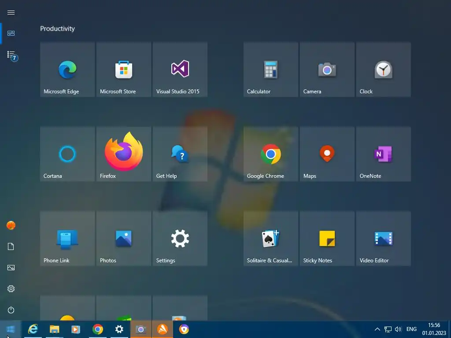Viewport: 451px width, 338px height.
Task: Open the volume speaker tray icon
Action: (x=398, y=329)
